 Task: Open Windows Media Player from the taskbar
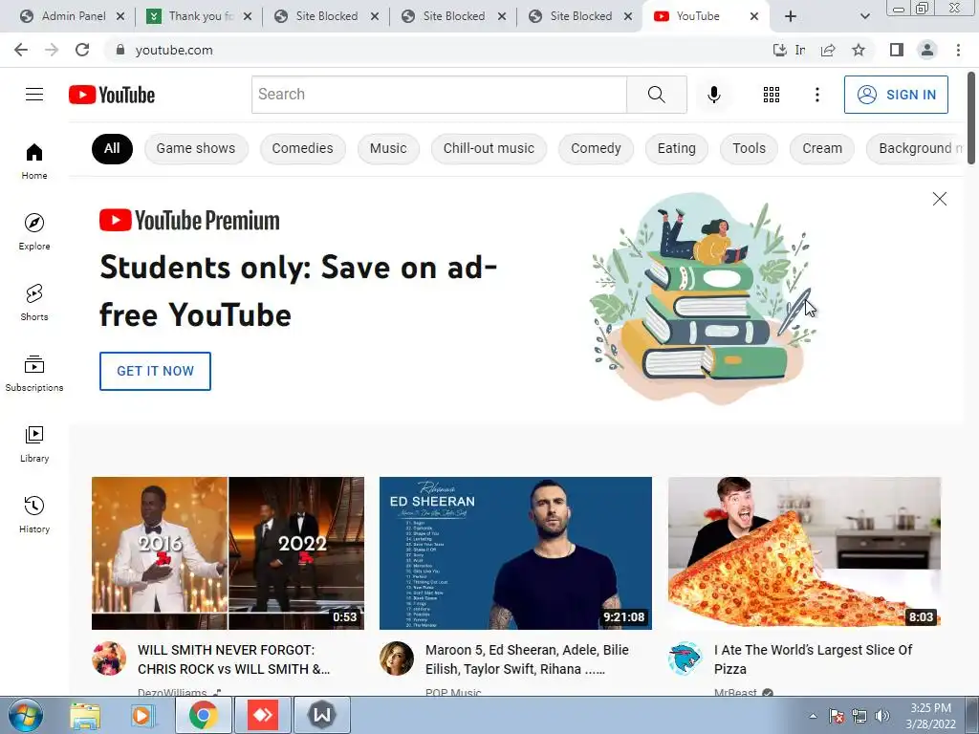[x=142, y=715]
